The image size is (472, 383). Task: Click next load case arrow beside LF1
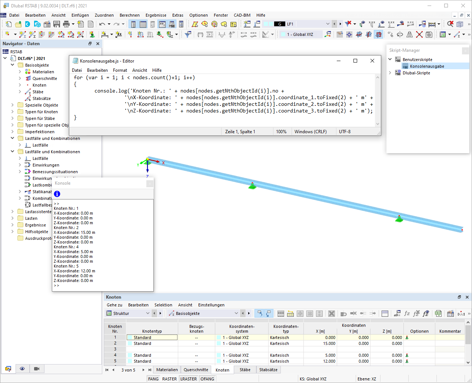[x=340, y=24]
